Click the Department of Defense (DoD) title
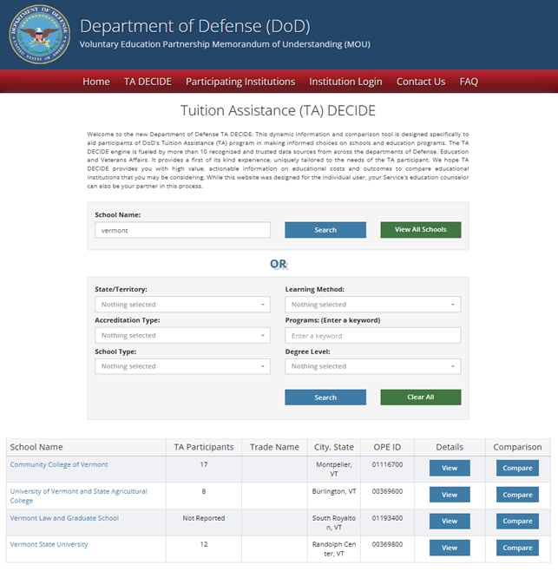The height and width of the screenshot is (578, 558). (x=195, y=26)
